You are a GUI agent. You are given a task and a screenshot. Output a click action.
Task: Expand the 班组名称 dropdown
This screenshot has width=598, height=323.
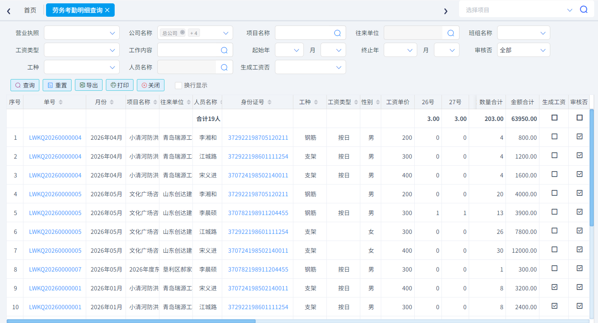524,33
